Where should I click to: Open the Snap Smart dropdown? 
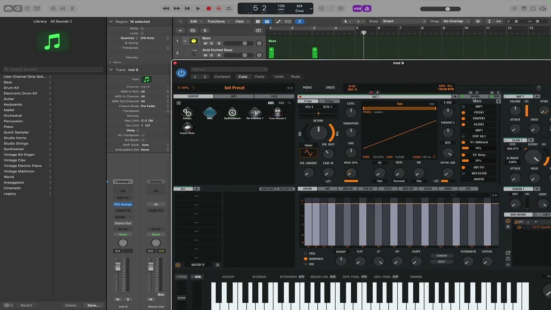pos(404,21)
